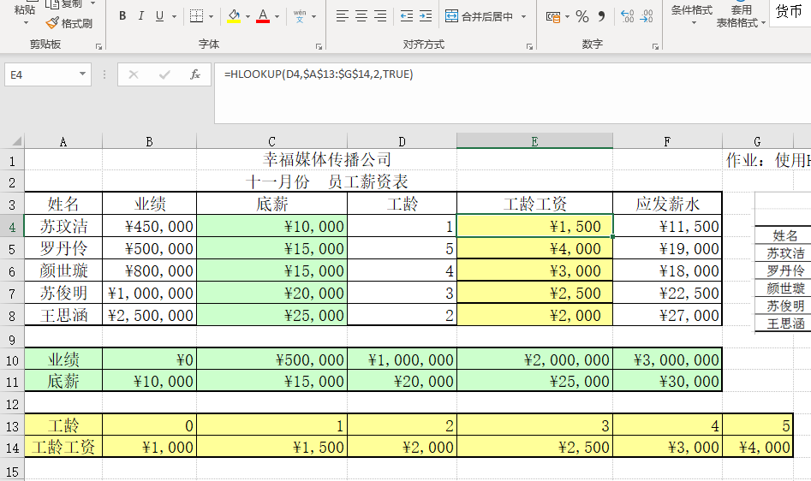Apply the red font color

263,16
